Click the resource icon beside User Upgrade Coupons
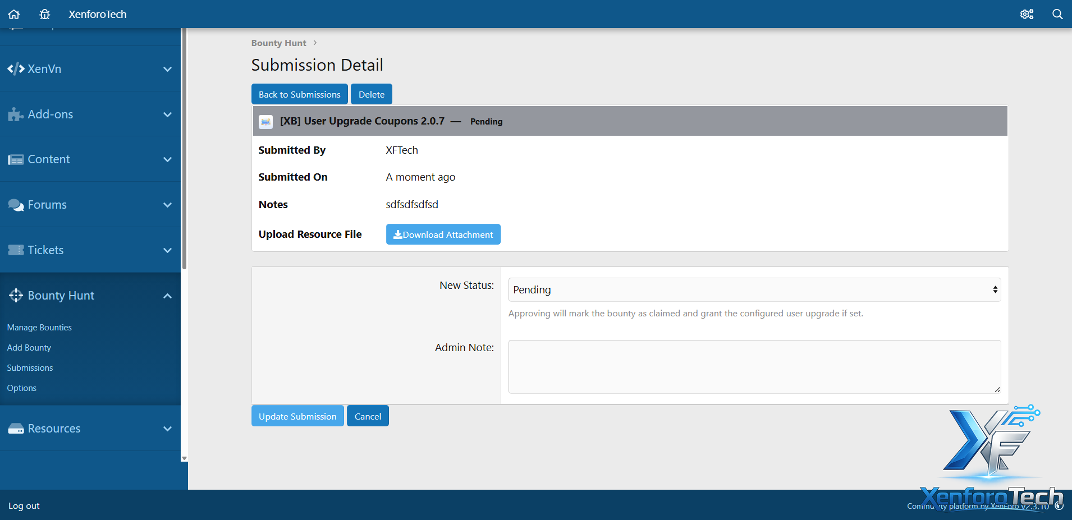The image size is (1072, 520). tap(265, 122)
